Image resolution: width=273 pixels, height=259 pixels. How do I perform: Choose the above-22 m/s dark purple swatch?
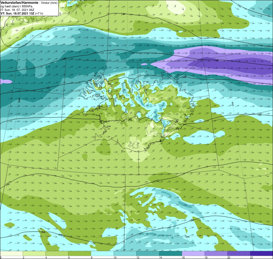click(x=261, y=253)
